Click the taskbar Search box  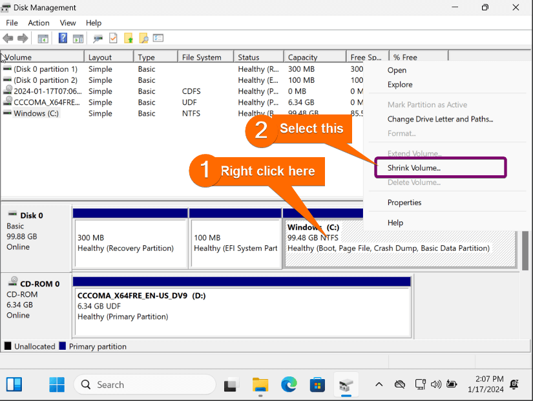[x=145, y=385]
